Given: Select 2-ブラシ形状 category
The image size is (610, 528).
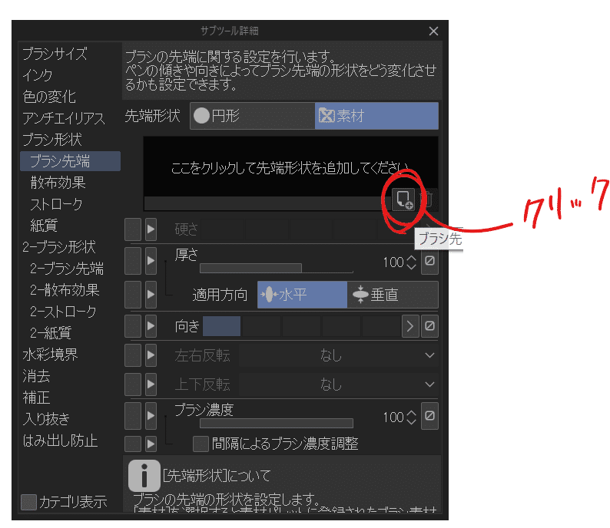Looking at the screenshot, I should pyautogui.click(x=58, y=247).
